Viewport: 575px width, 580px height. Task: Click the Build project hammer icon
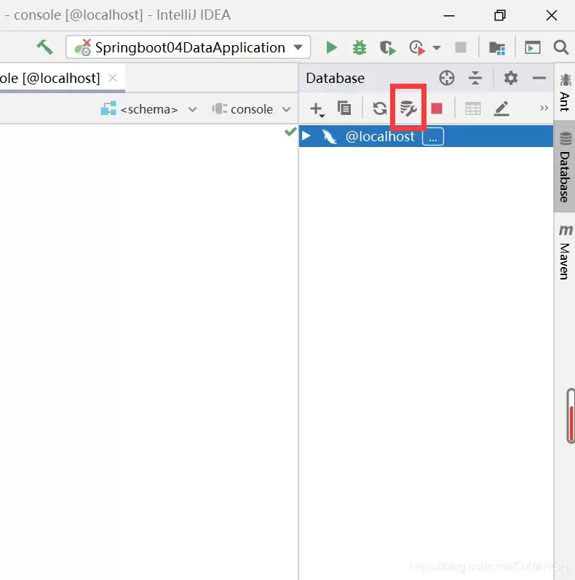(x=45, y=47)
